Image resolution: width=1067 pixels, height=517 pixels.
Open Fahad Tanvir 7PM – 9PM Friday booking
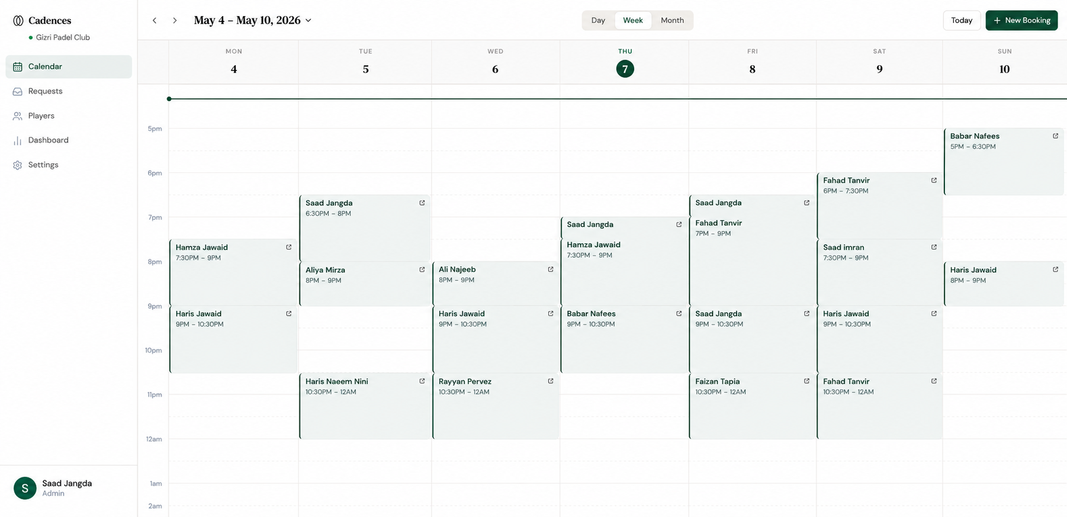point(752,261)
